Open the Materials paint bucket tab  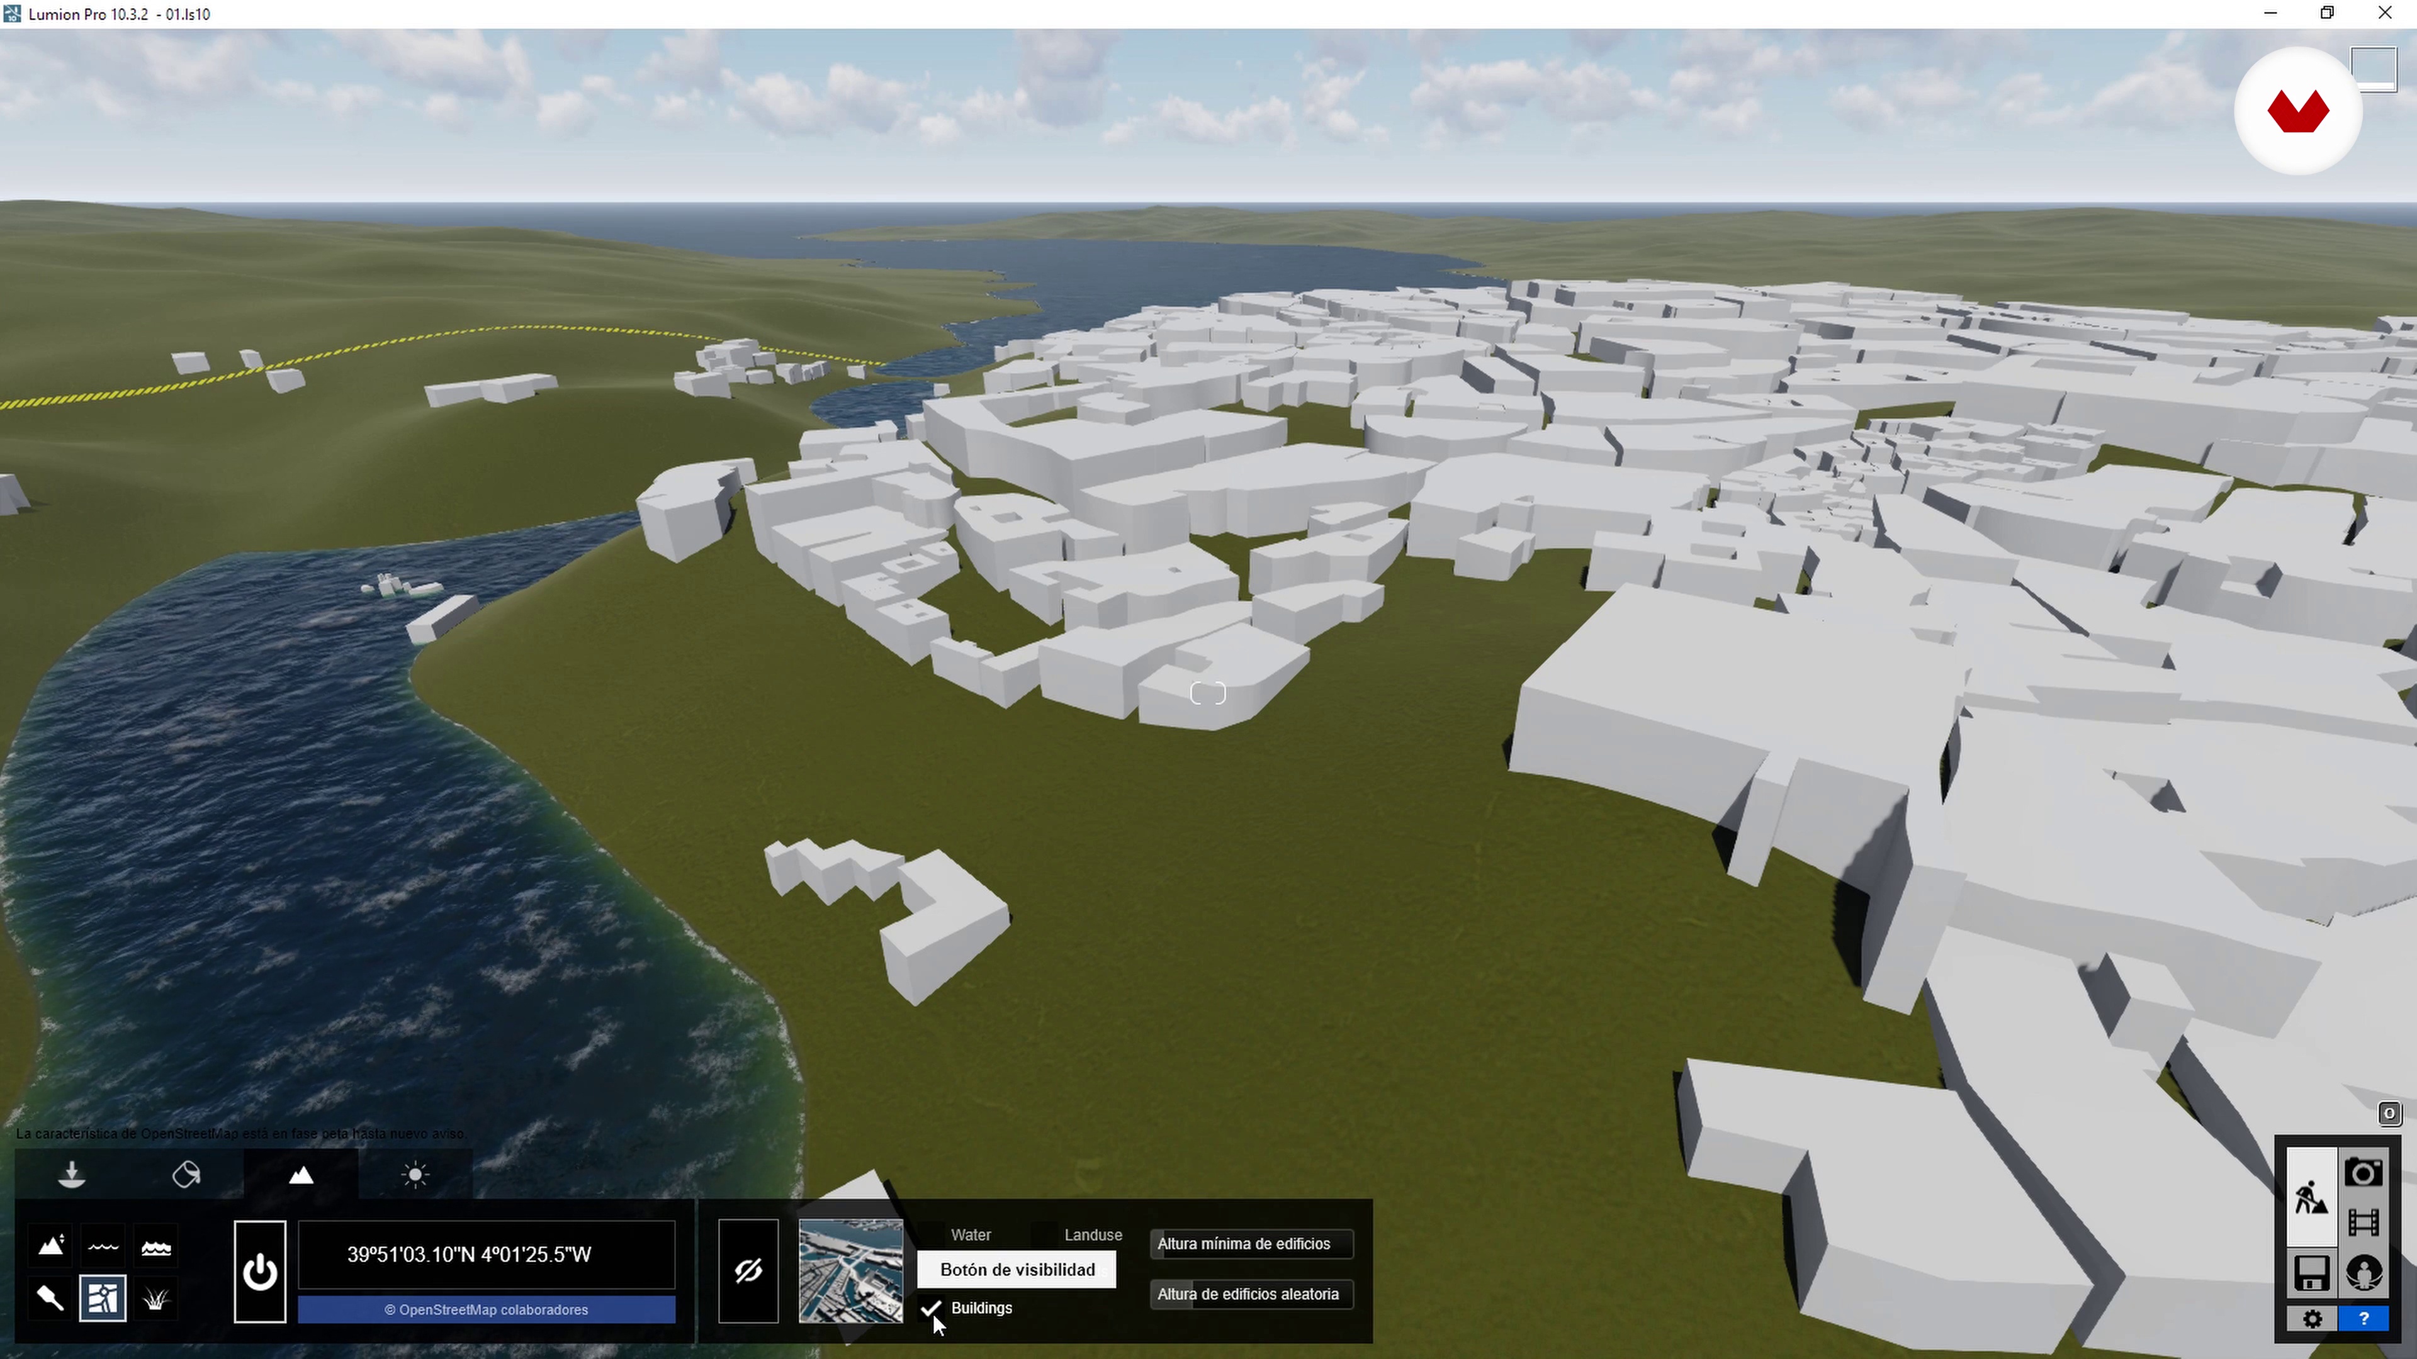pyautogui.click(x=186, y=1174)
